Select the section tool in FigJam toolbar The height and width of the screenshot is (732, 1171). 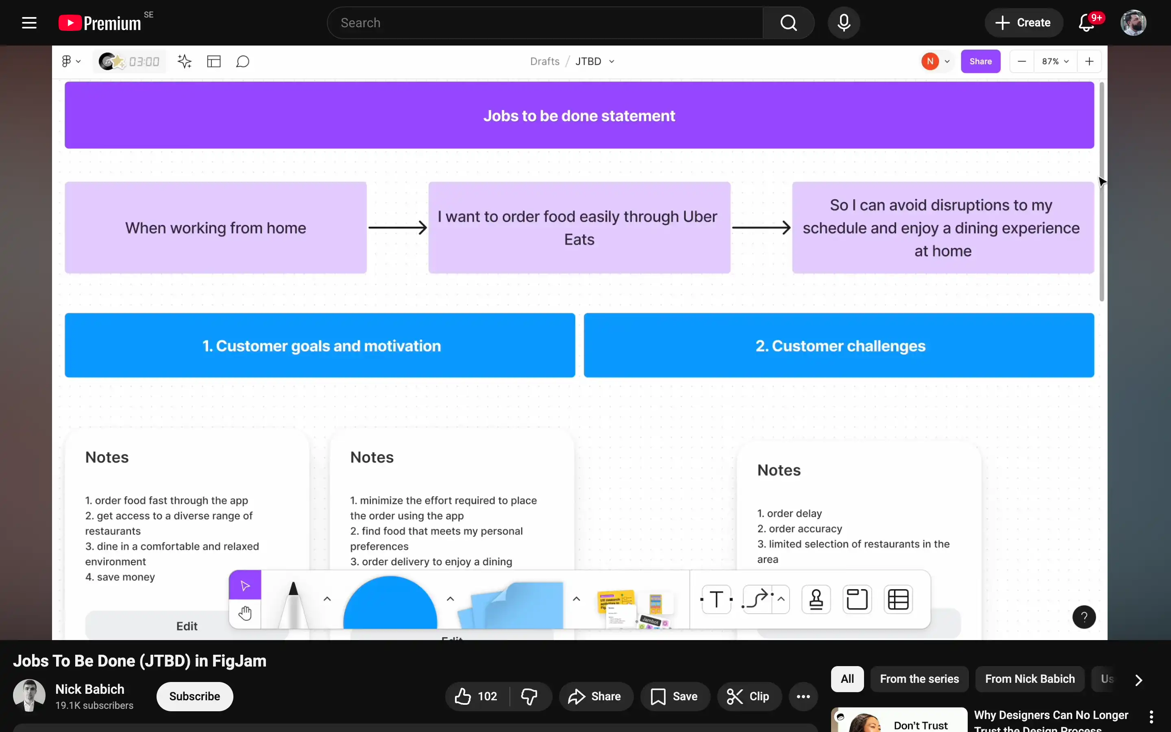857,599
